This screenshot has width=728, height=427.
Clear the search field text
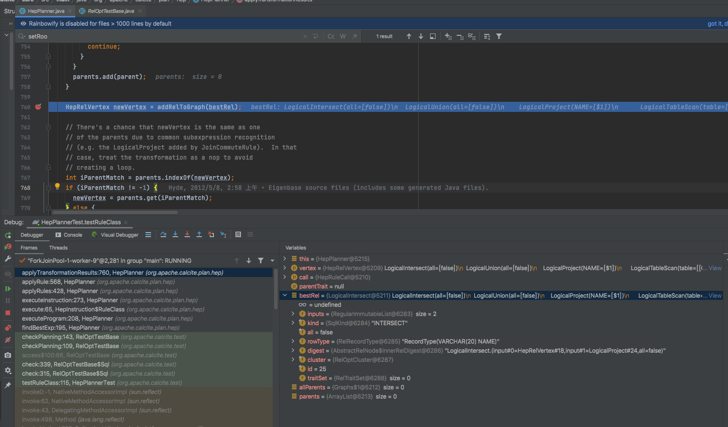pyautogui.click(x=305, y=36)
